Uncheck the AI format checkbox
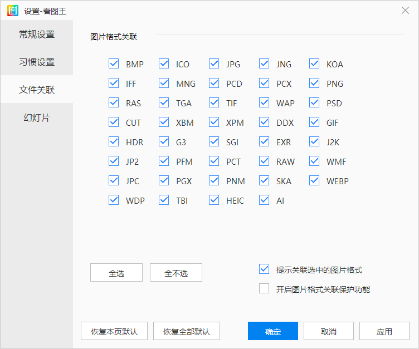Image resolution: width=419 pixels, height=349 pixels. click(264, 200)
